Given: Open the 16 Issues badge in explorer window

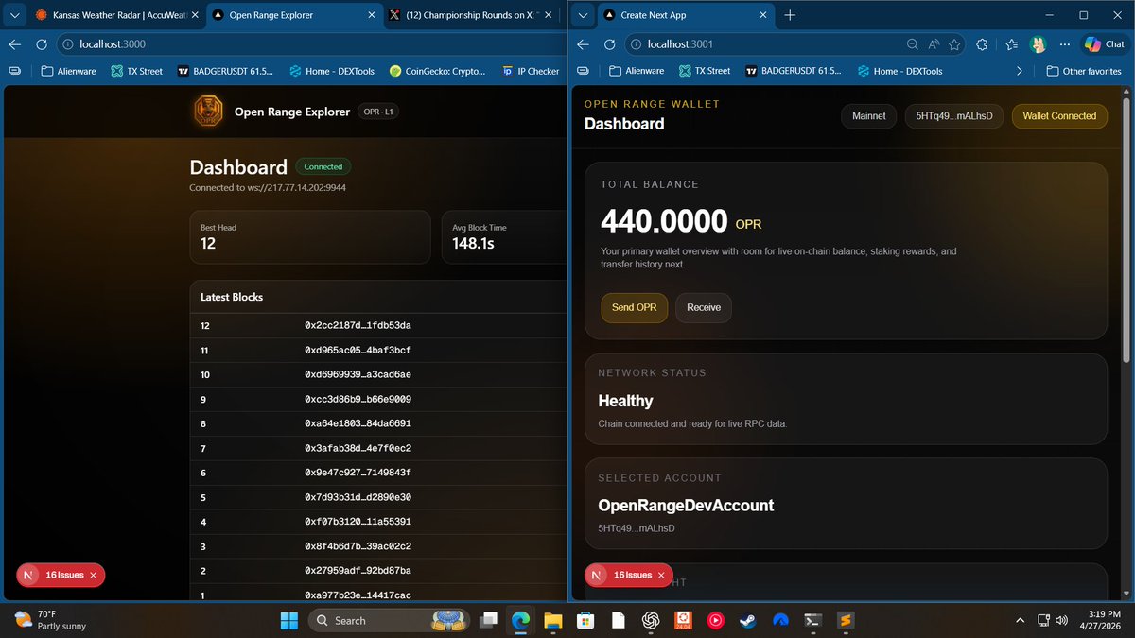Looking at the screenshot, I should tap(61, 575).
